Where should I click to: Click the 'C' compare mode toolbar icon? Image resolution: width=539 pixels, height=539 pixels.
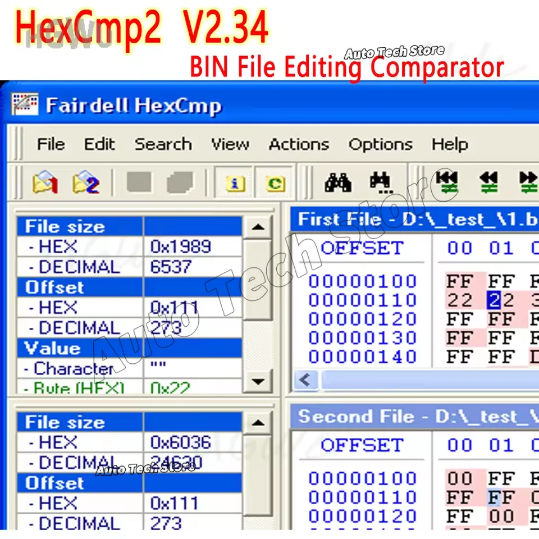click(x=274, y=184)
